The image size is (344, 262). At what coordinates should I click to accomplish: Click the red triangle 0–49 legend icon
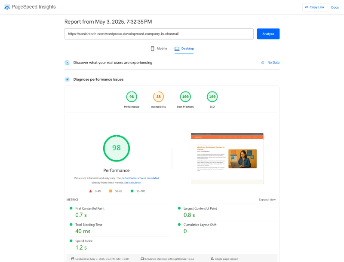pyautogui.click(x=90, y=191)
